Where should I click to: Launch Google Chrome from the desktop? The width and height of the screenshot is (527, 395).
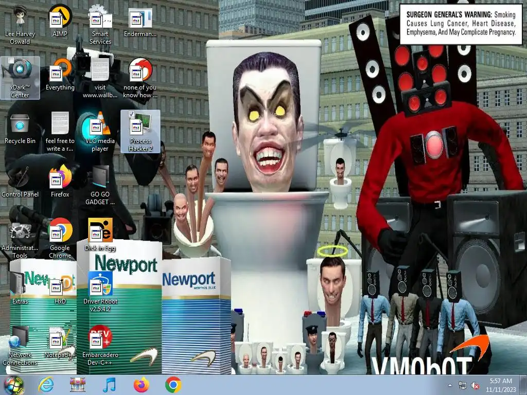click(60, 239)
